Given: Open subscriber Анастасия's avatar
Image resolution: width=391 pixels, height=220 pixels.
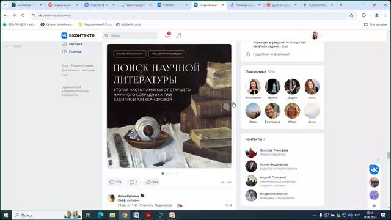Looking at the screenshot, I should (x=253, y=86).
